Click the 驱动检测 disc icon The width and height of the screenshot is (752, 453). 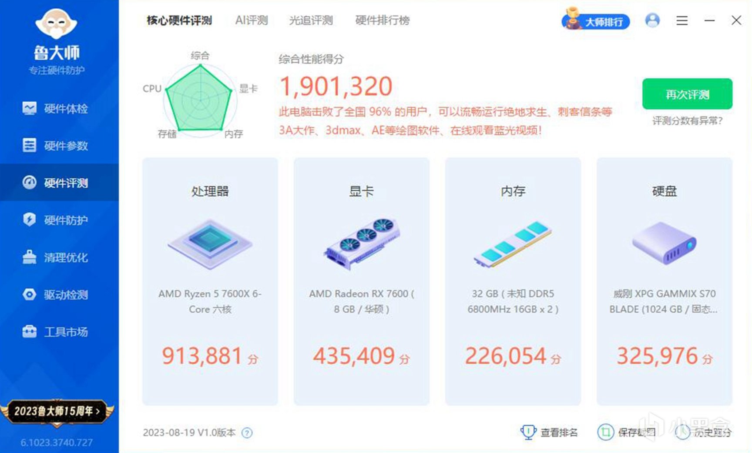tap(30, 295)
